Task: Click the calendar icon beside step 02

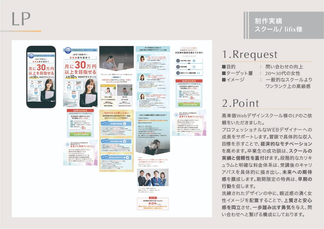Action: pyautogui.click(x=194, y=67)
